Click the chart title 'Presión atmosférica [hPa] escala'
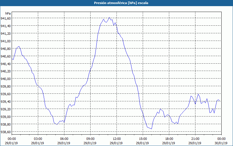Image resolution: width=233 pixels, height=146 pixels. [121, 3]
